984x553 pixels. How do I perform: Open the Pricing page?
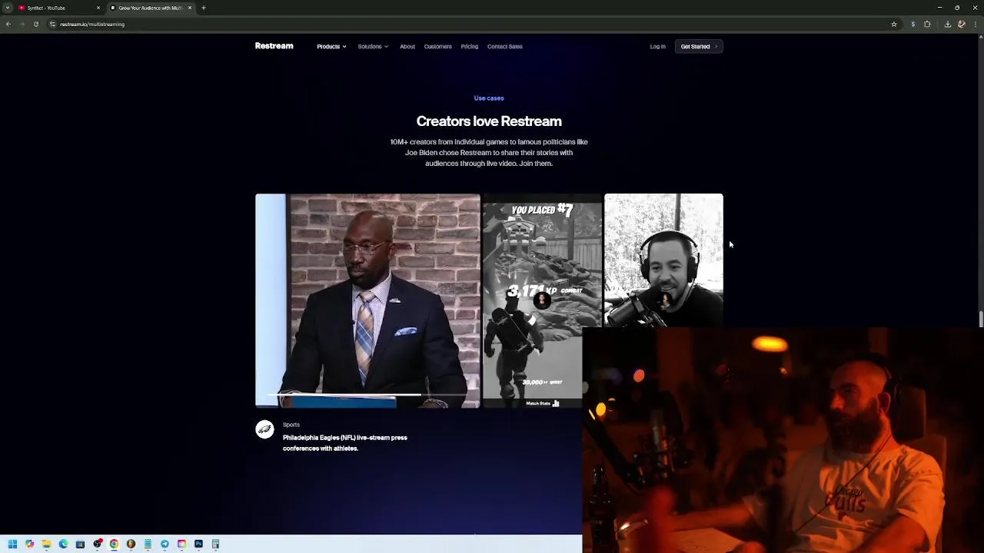click(x=470, y=46)
